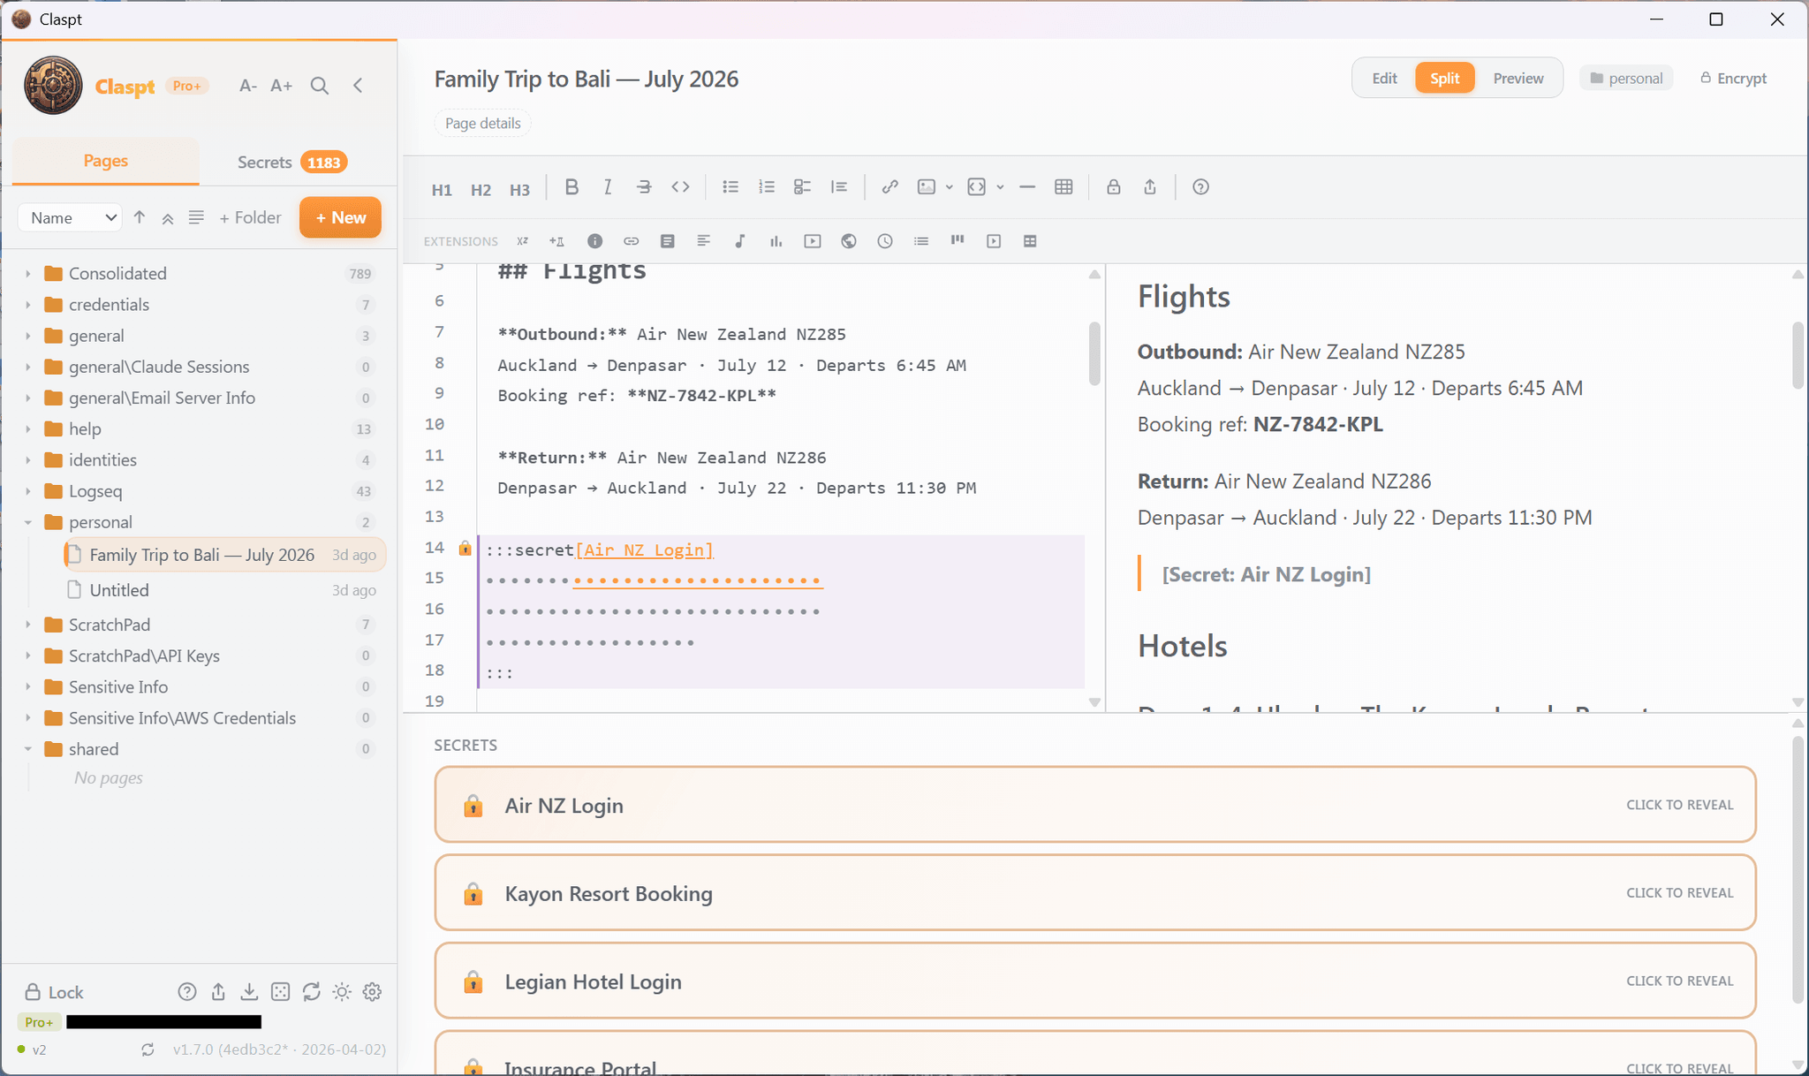Insert a table from the main toolbar
The height and width of the screenshot is (1076, 1809).
(x=1063, y=187)
